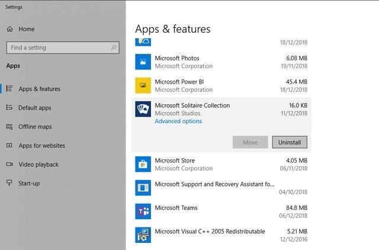Click the Visual C++ 2005 Redistributable icon

tap(143, 235)
